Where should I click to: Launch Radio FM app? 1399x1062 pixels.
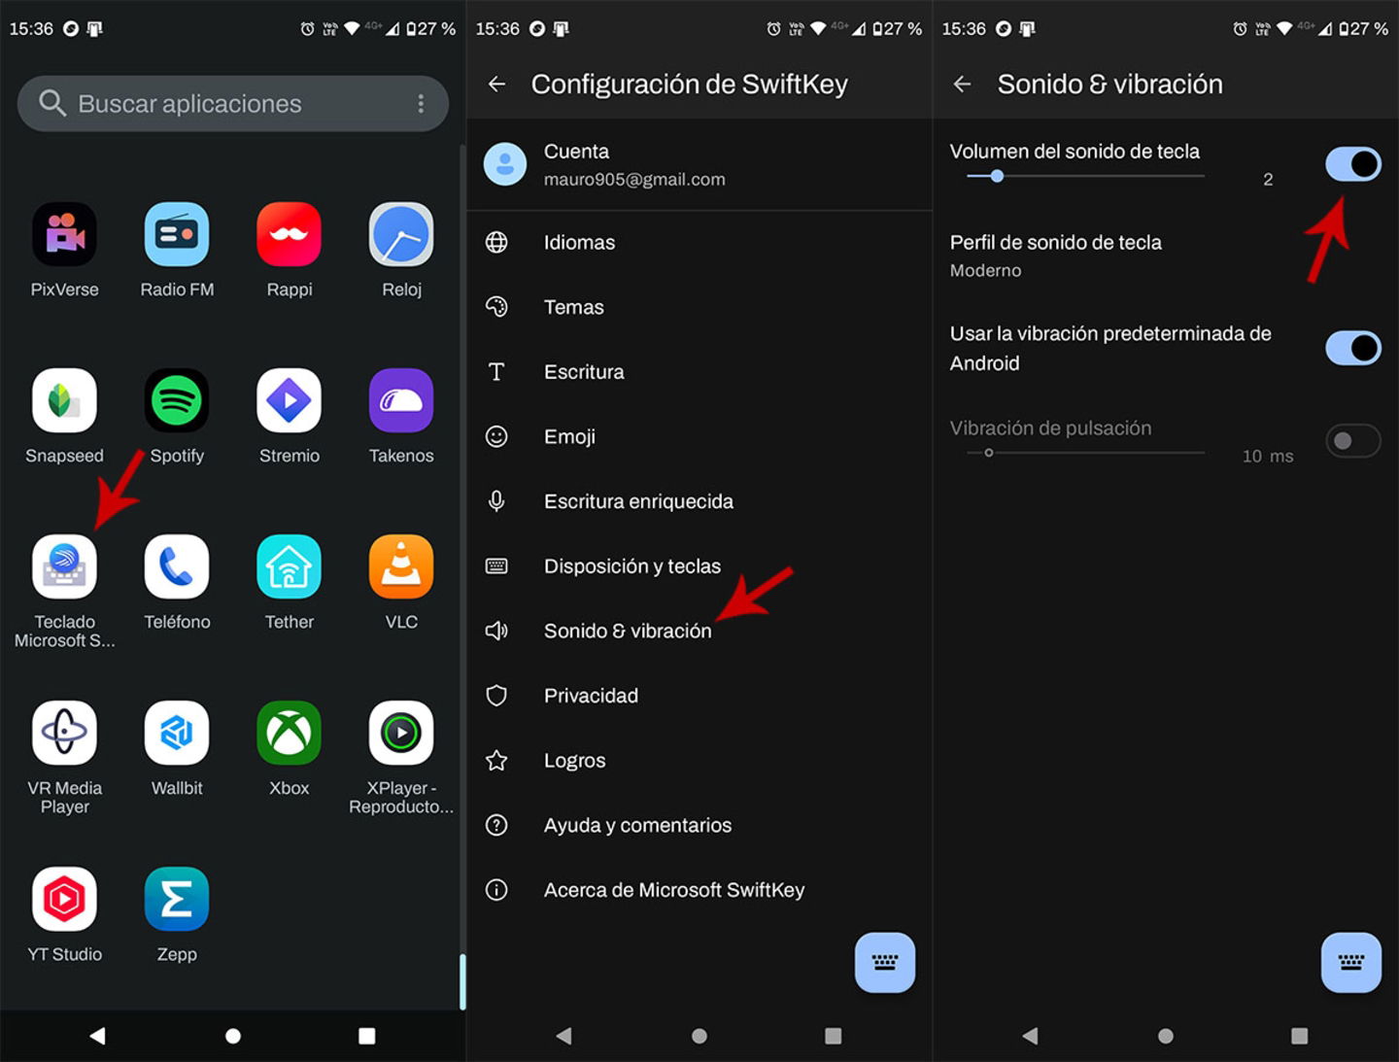(177, 234)
